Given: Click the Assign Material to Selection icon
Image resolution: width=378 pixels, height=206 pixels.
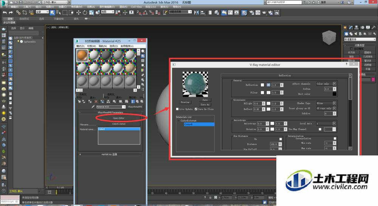Looking at the screenshot, I should [90, 101].
